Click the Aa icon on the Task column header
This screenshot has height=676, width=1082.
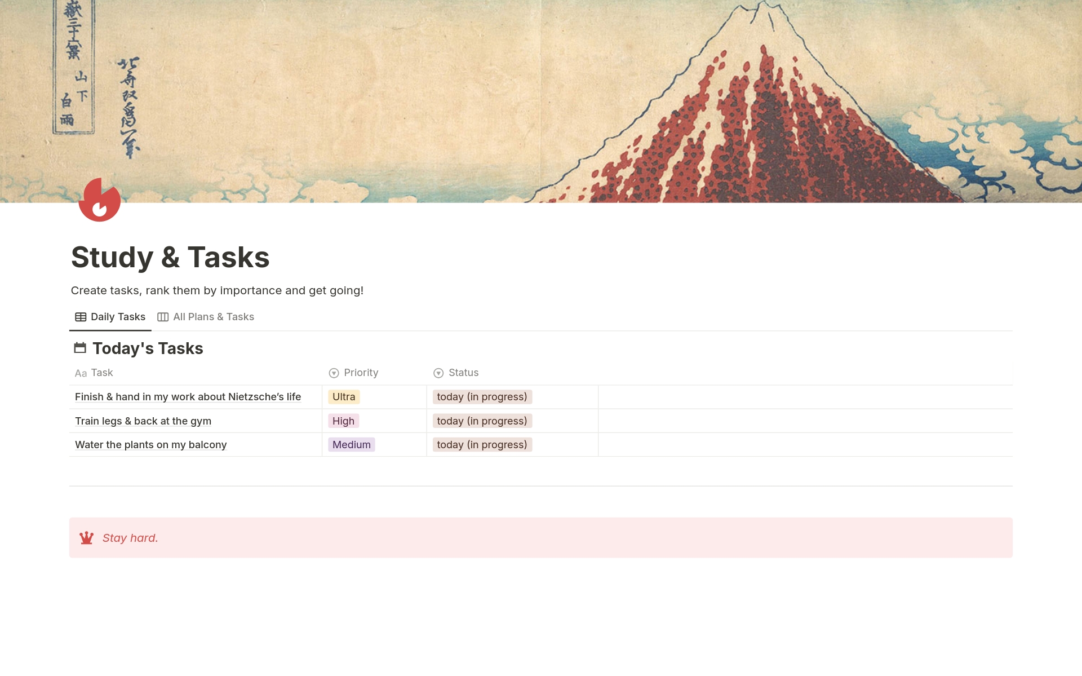(80, 373)
